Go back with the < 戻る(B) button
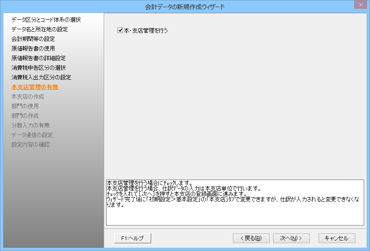Screen dimensions: 370x251 tap(251, 238)
